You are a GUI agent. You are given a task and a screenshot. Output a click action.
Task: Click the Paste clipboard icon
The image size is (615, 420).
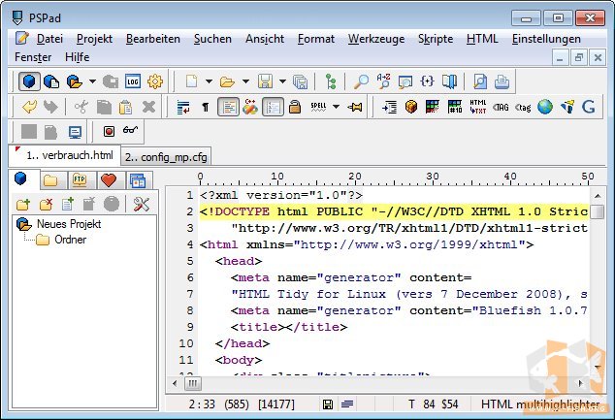point(125,107)
